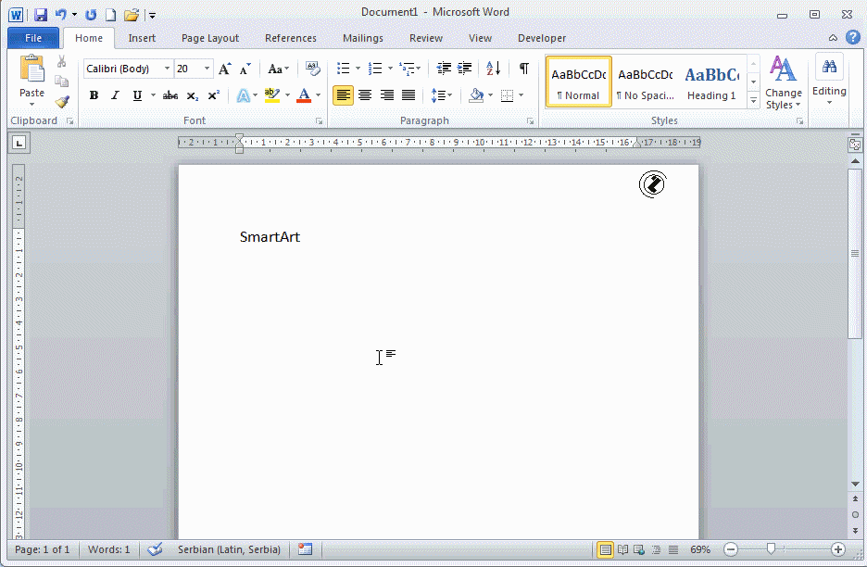
Task: Open the Microsoft Word Help icon
Action: [x=853, y=37]
